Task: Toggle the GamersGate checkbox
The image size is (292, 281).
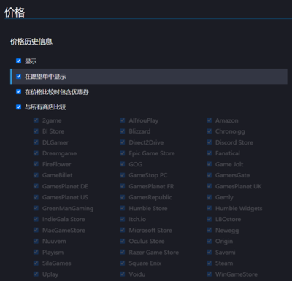Action: point(210,175)
